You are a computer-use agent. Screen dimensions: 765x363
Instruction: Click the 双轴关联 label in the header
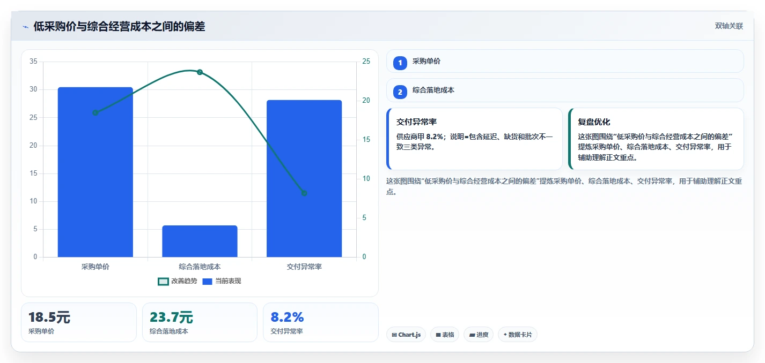(729, 26)
